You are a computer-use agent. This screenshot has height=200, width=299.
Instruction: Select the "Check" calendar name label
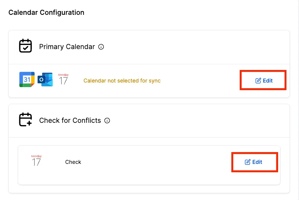point(73,162)
